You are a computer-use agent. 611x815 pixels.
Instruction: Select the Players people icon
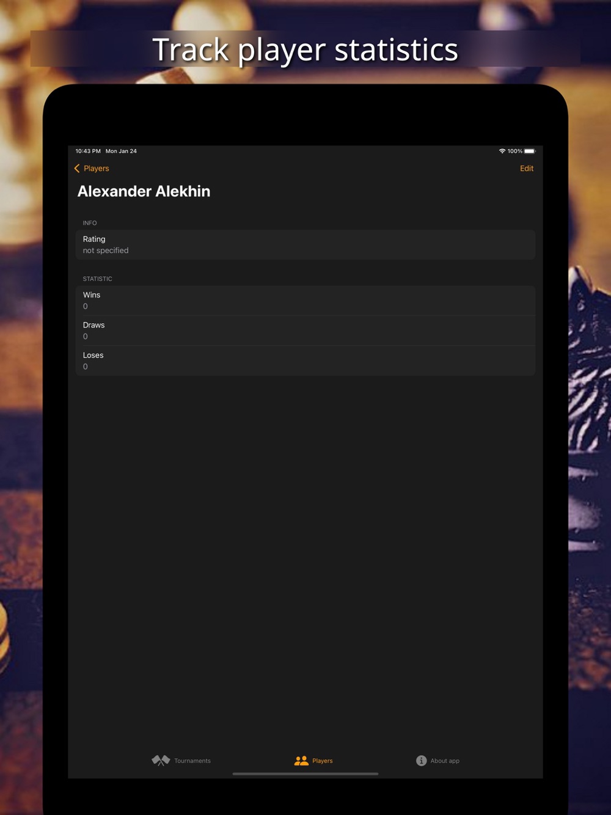point(301,761)
